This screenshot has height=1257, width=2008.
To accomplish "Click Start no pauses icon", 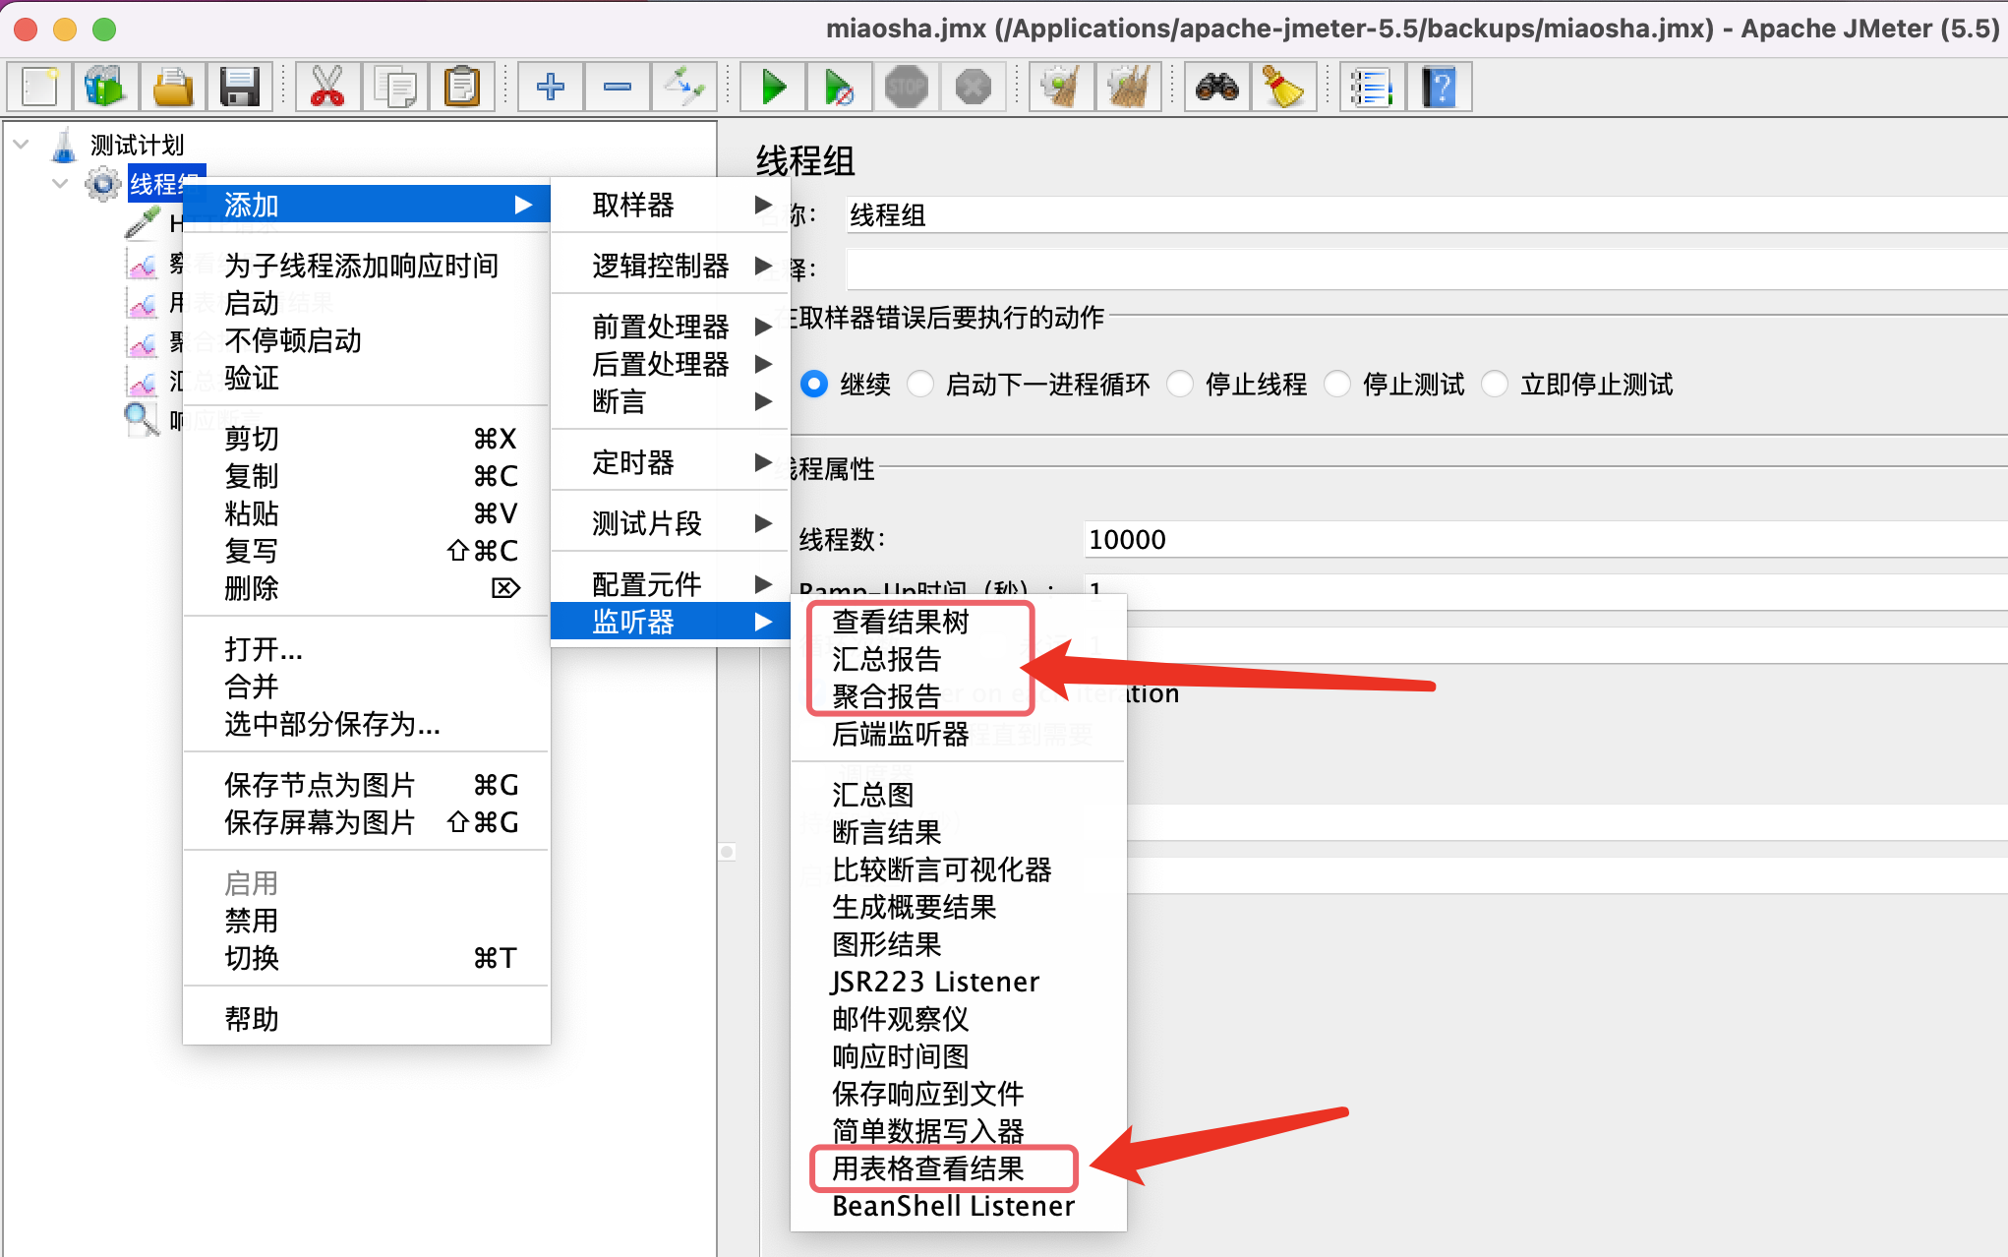I will [x=839, y=88].
